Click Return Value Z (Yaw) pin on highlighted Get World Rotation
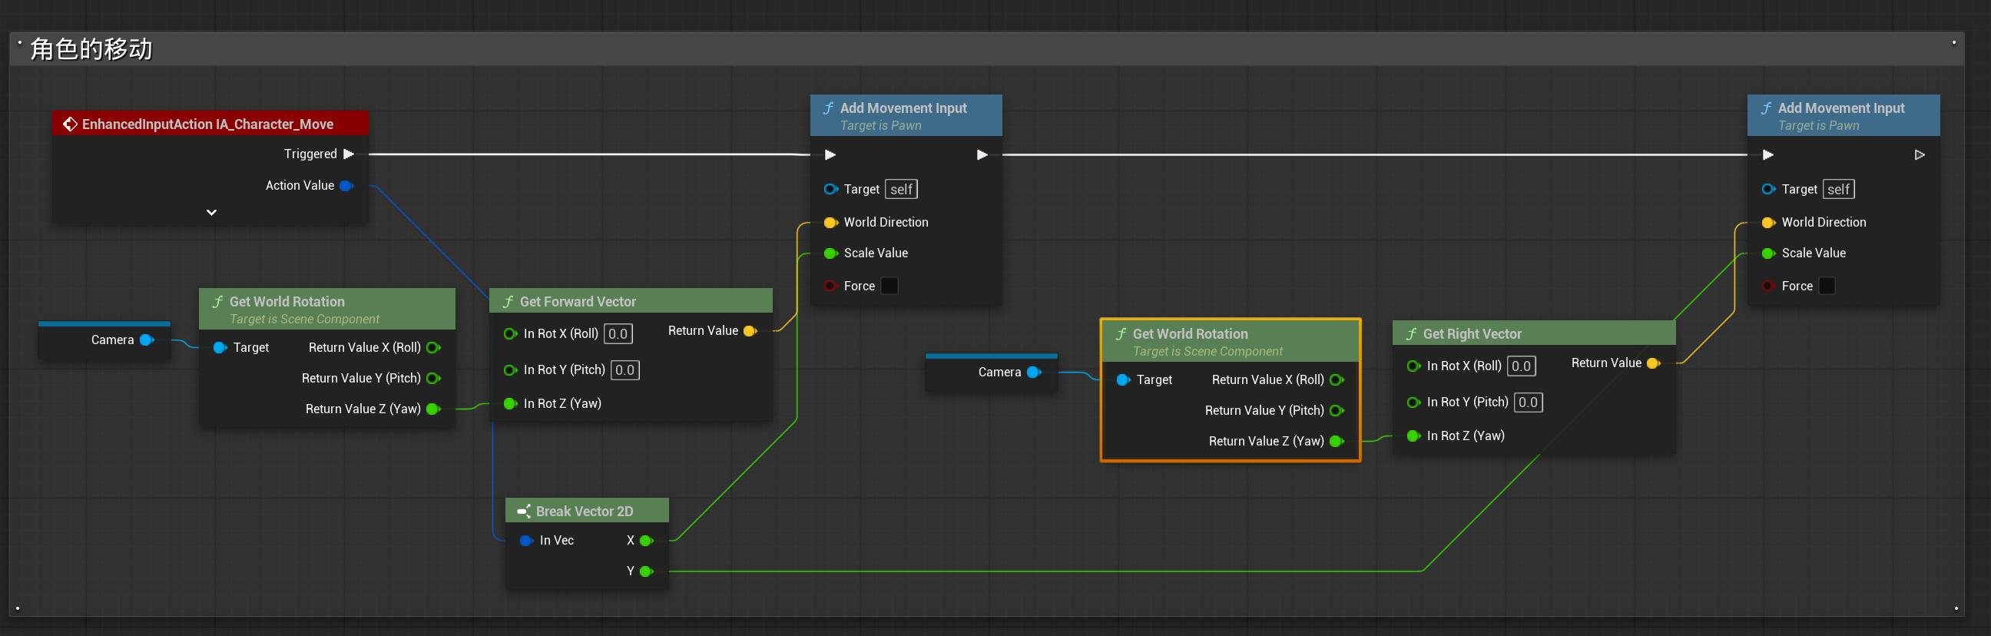The width and height of the screenshot is (1991, 636). pyautogui.click(x=1337, y=441)
